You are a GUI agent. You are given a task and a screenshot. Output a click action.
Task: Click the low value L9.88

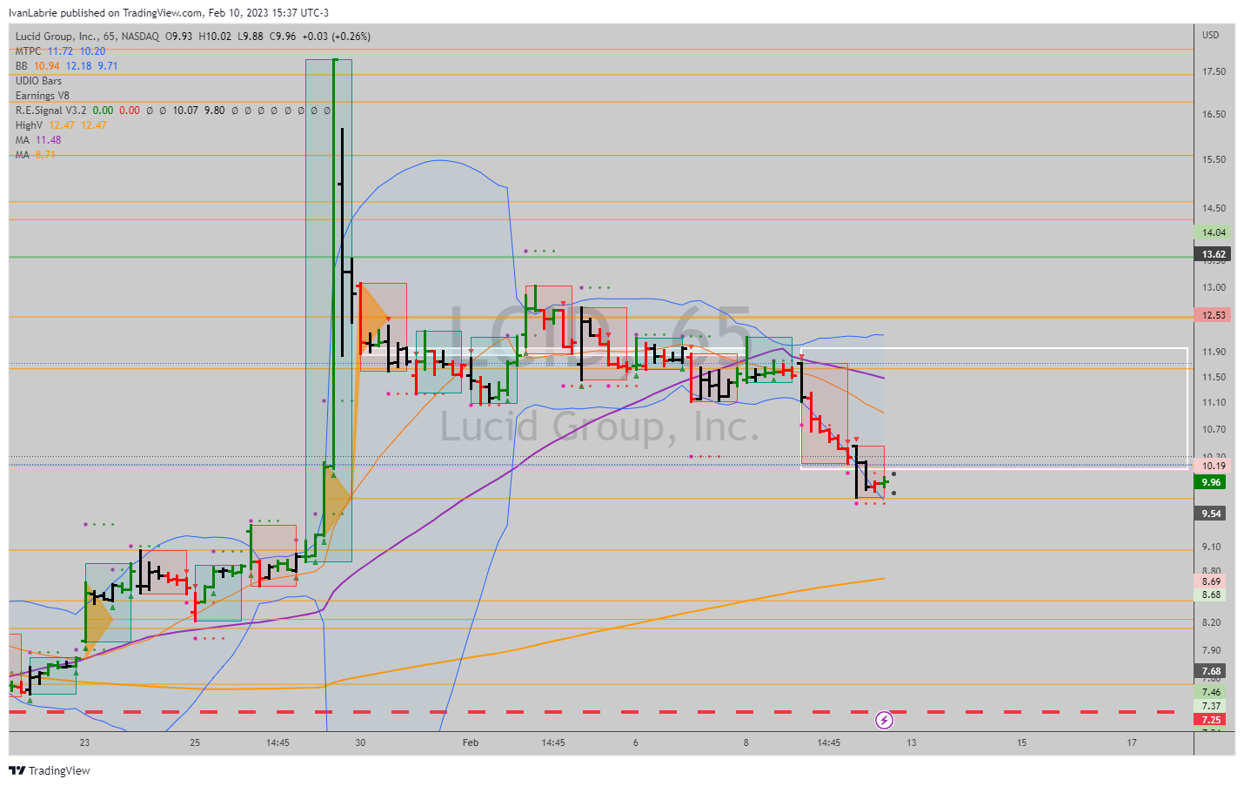click(x=251, y=37)
